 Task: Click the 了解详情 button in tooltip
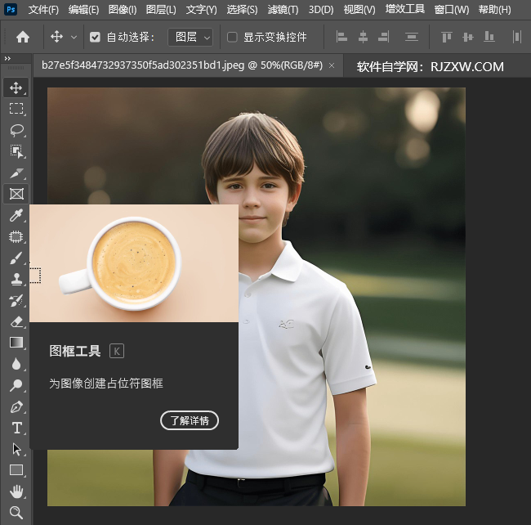pos(190,421)
